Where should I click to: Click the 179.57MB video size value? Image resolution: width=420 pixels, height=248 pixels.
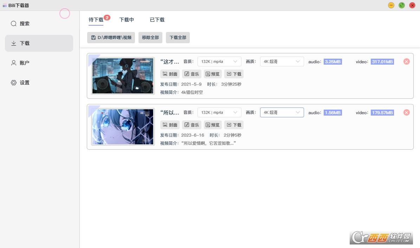[382, 112]
